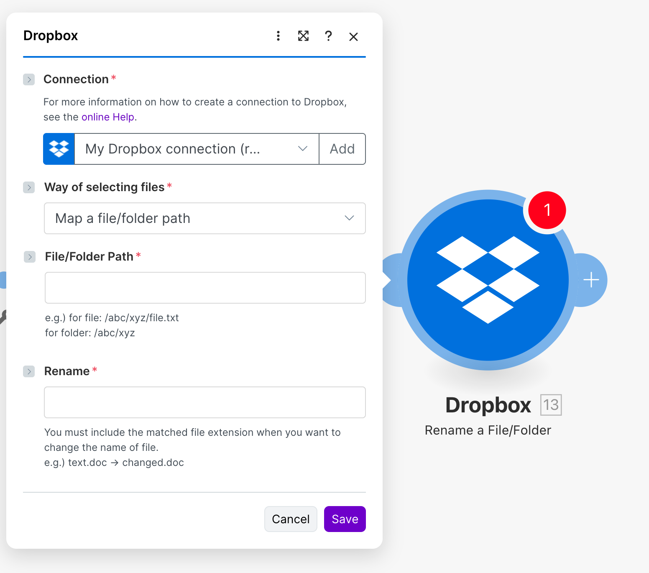The width and height of the screenshot is (649, 573).
Task: Open the three-dot options menu
Action: 278,36
